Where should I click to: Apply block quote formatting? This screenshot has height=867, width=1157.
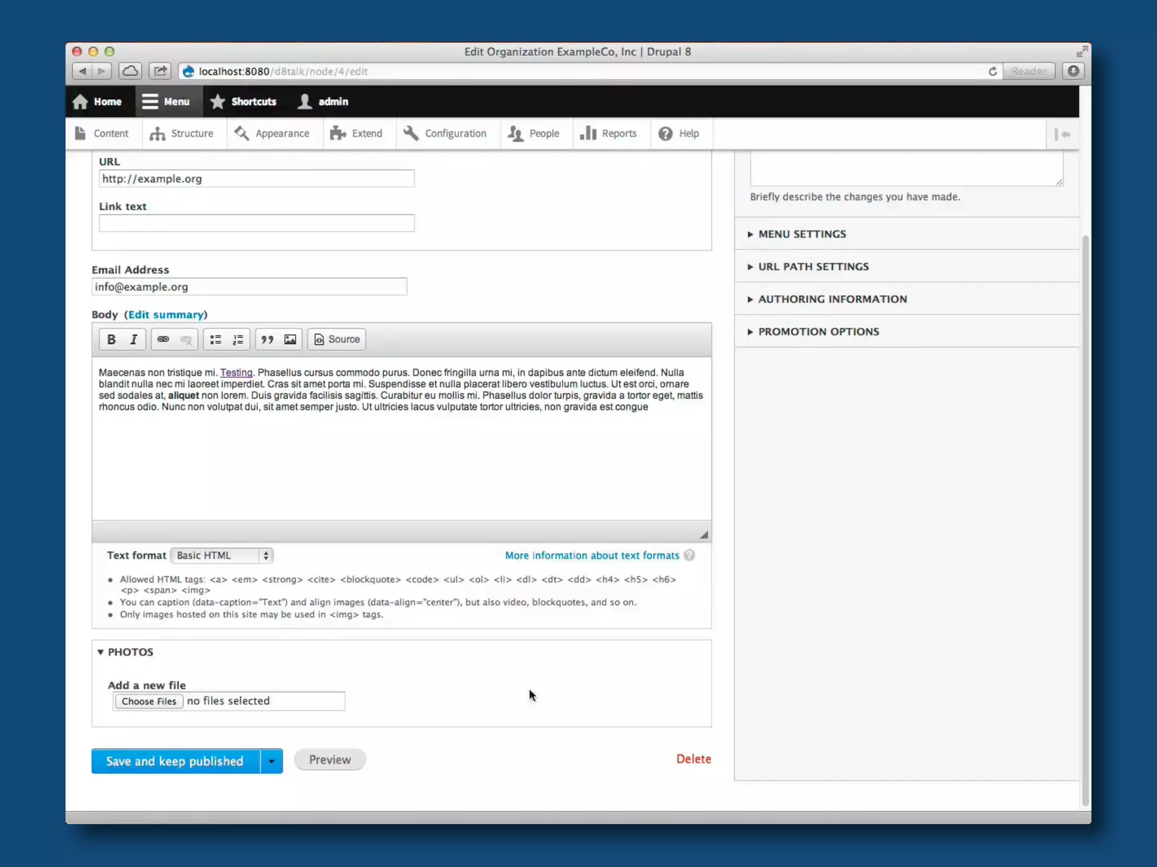tap(267, 339)
